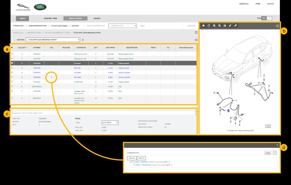
Task: Tick checkbox for part T2H9491 row in table
Action: pyautogui.click(x=12, y=72)
